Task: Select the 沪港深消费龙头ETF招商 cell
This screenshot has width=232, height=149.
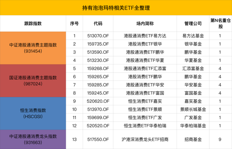Action: (145, 139)
